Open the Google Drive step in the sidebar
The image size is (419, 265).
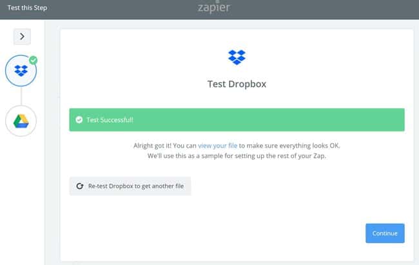[21, 121]
